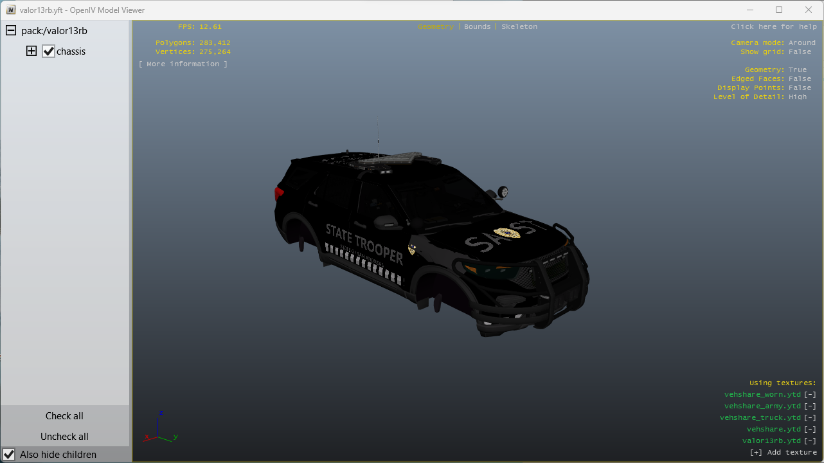
Task: Toggle the Also hide children checkbox
Action: [10, 455]
